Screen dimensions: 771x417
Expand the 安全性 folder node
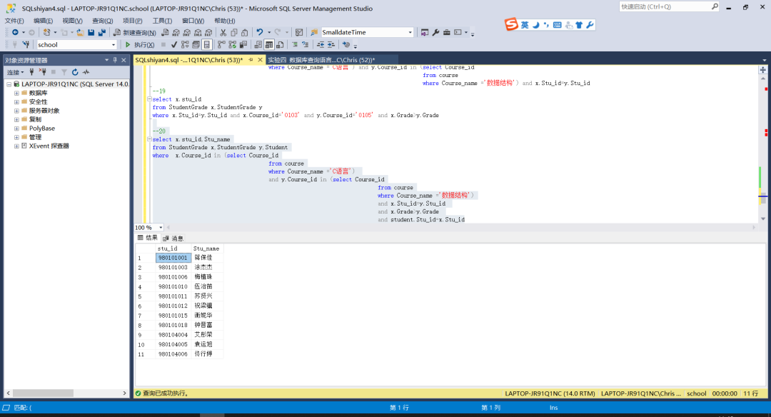point(16,102)
